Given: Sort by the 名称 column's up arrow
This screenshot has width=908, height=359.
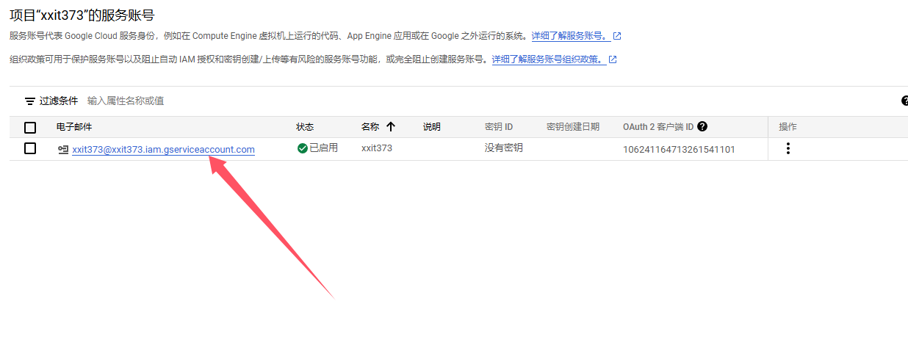Looking at the screenshot, I should pyautogui.click(x=391, y=126).
